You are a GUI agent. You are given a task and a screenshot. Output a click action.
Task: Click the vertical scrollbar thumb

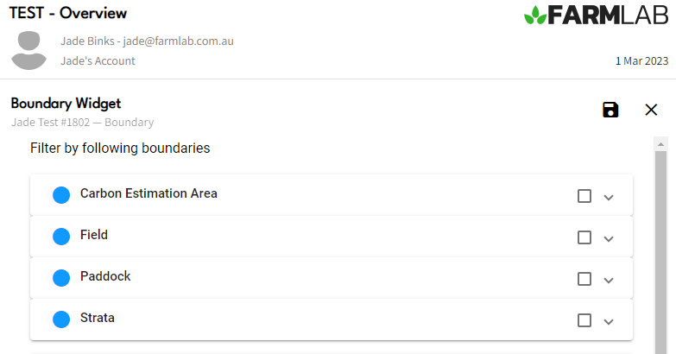click(x=661, y=250)
